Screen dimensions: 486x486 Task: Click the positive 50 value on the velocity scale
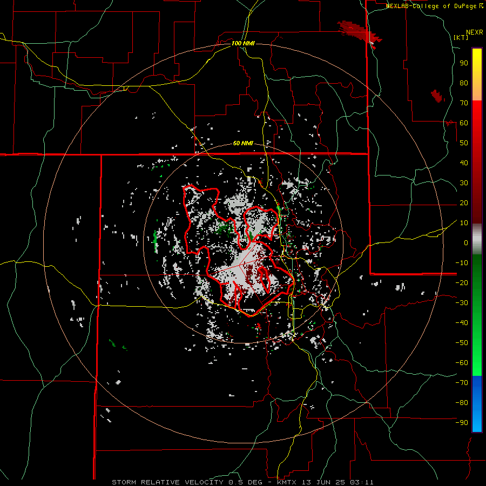464,143
